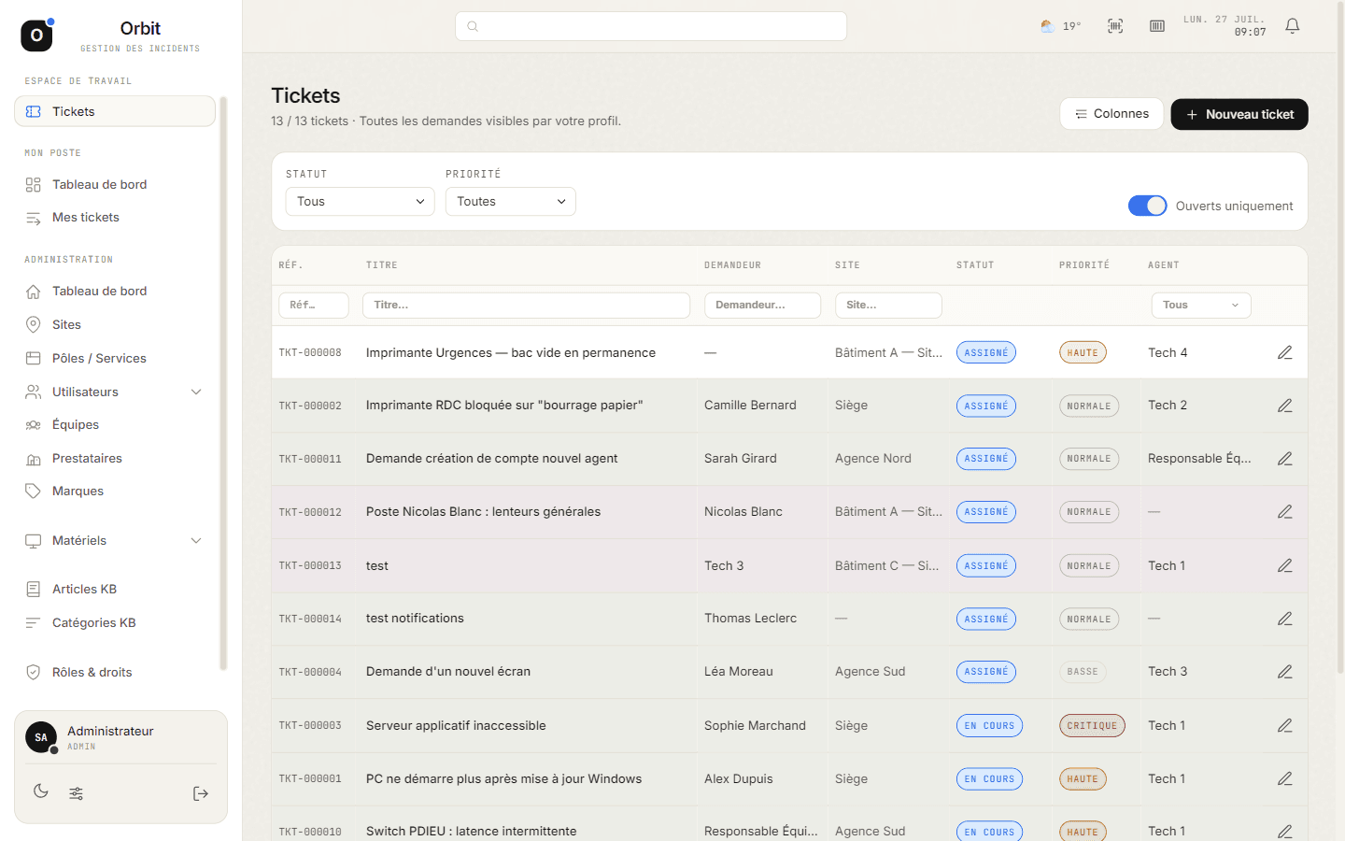Click edit pencil for TKT-000012
The width and height of the screenshot is (1345, 841).
1285,512
